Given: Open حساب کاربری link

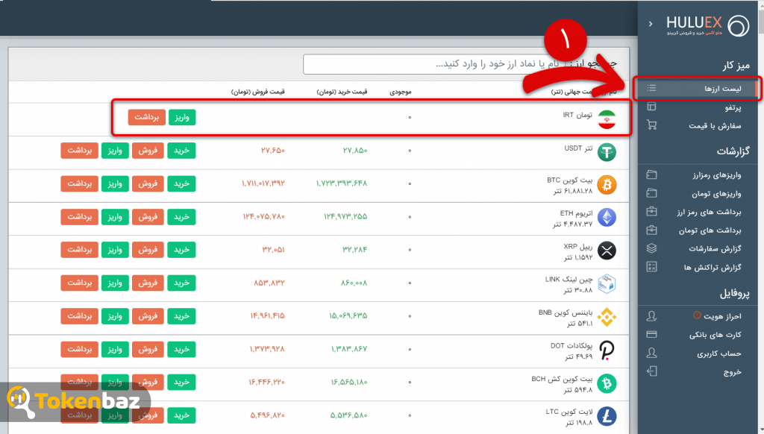Looking at the screenshot, I should point(718,353).
